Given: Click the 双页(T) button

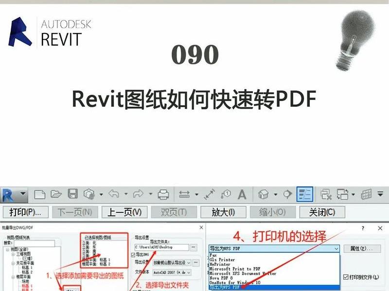Looking at the screenshot, I should (174, 212).
